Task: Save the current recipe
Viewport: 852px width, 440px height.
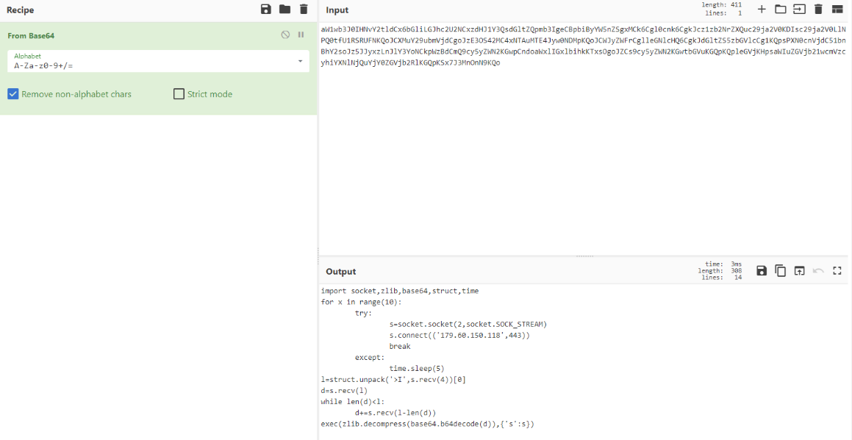Action: (x=265, y=10)
